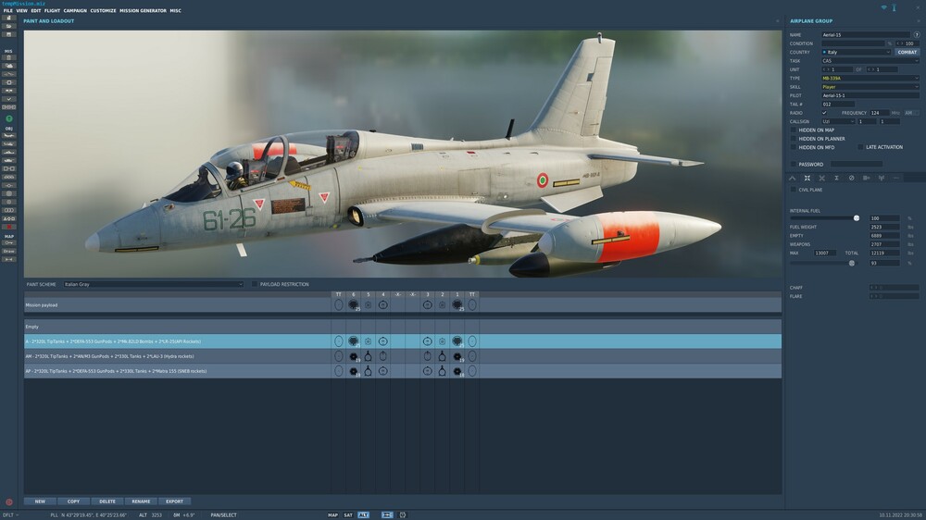
Task: Open the CALLSIGN dropdown showing Uzi
Action: pos(838,121)
